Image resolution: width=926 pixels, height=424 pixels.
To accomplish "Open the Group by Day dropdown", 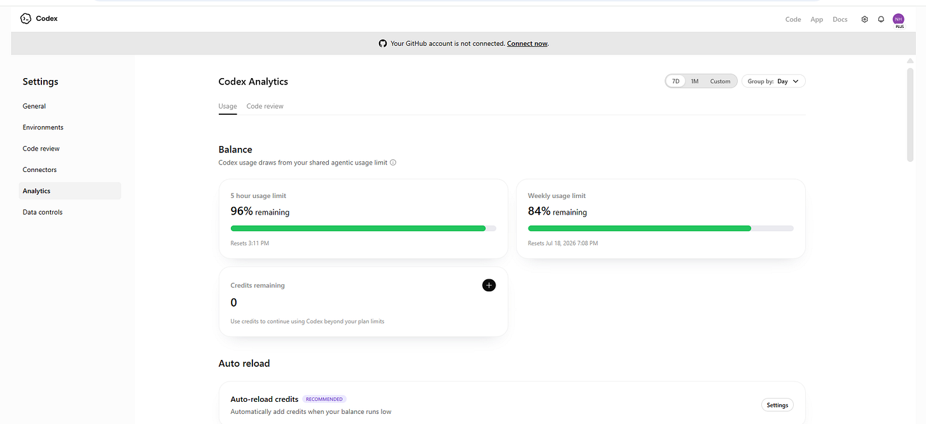I will coord(773,81).
